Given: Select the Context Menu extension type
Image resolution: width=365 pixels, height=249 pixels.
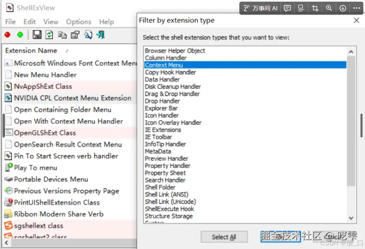Looking at the screenshot, I should [x=246, y=65].
